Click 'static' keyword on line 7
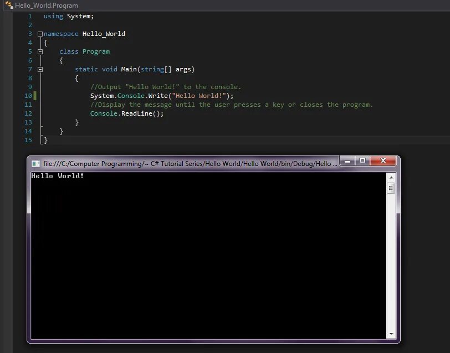 point(86,69)
